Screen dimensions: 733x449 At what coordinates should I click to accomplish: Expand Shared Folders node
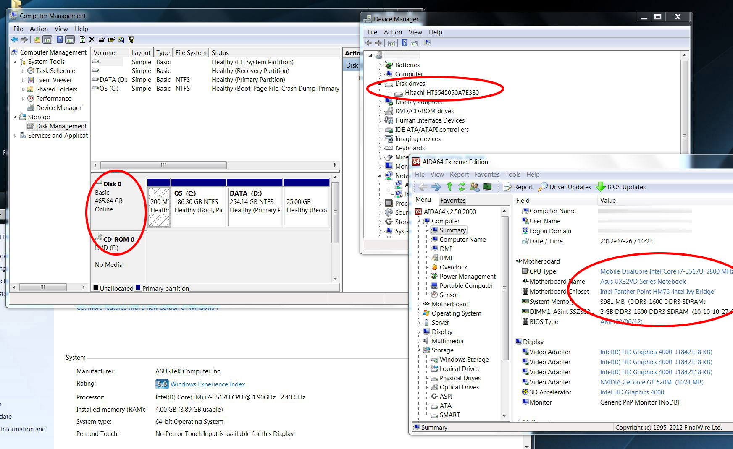pos(23,89)
